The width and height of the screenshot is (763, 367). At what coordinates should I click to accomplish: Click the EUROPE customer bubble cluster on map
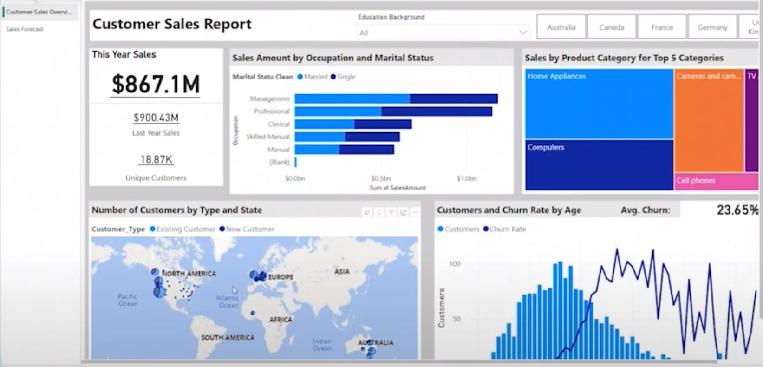258,276
